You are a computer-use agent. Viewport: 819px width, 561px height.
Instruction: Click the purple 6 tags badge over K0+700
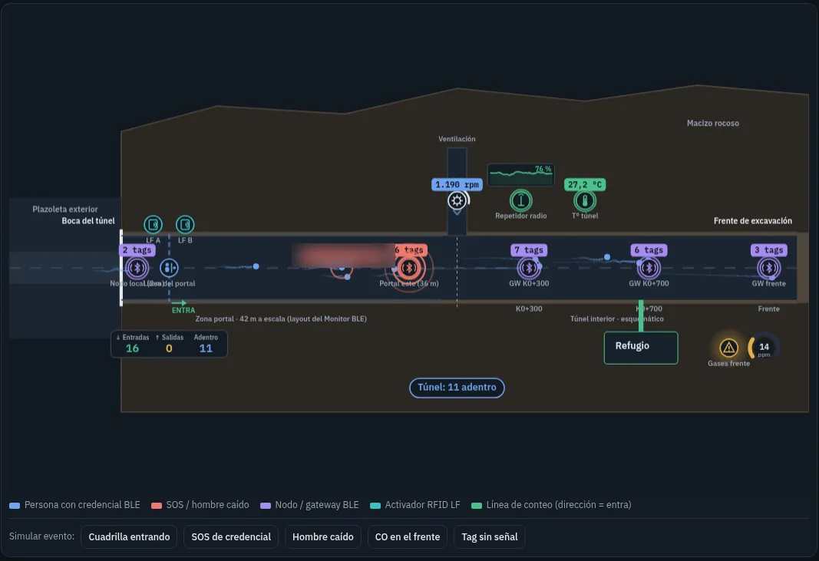(649, 250)
